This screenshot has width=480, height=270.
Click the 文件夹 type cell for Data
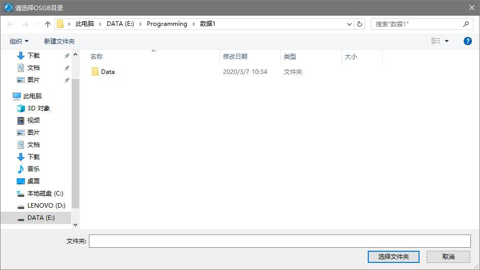tap(293, 72)
